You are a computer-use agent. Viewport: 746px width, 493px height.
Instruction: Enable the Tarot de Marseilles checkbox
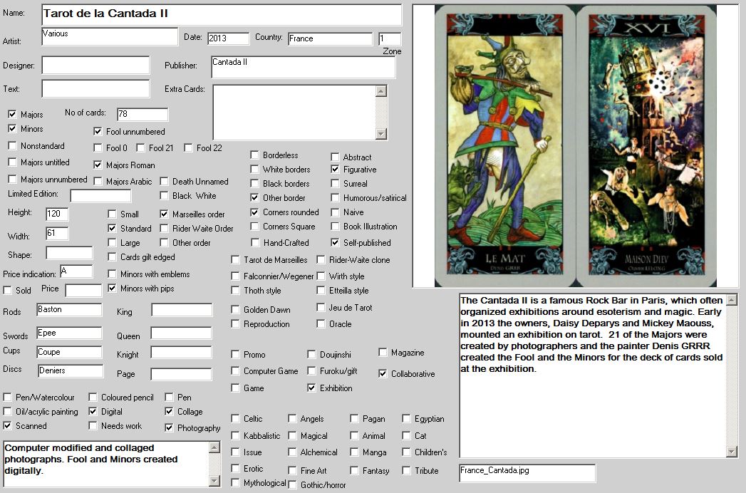(236, 260)
